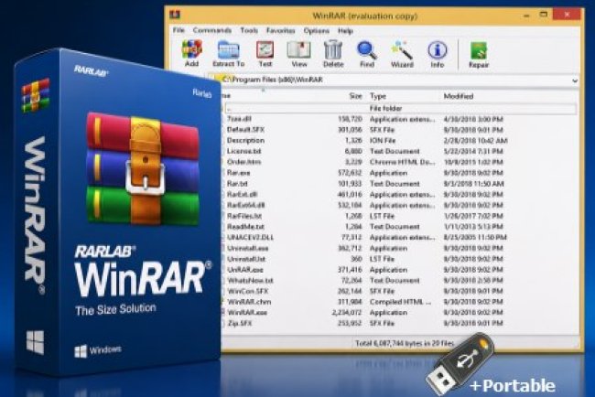Select the Rar.txt file
Viewport: 595px width, 397px height.
237,184
